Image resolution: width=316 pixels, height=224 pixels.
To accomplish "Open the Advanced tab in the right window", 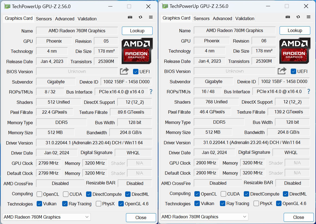I will 222,18.
